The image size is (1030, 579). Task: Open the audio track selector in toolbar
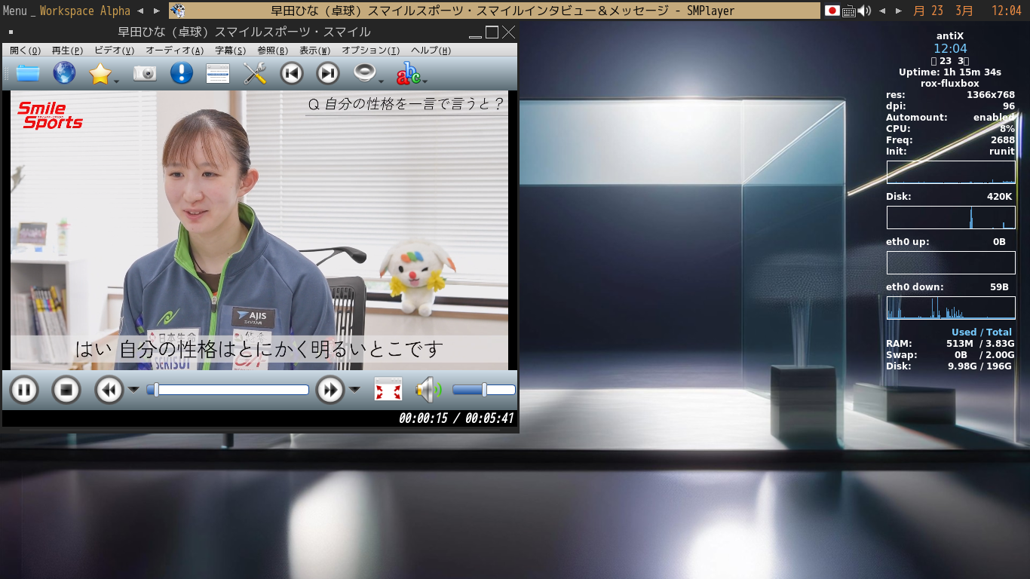pos(366,73)
